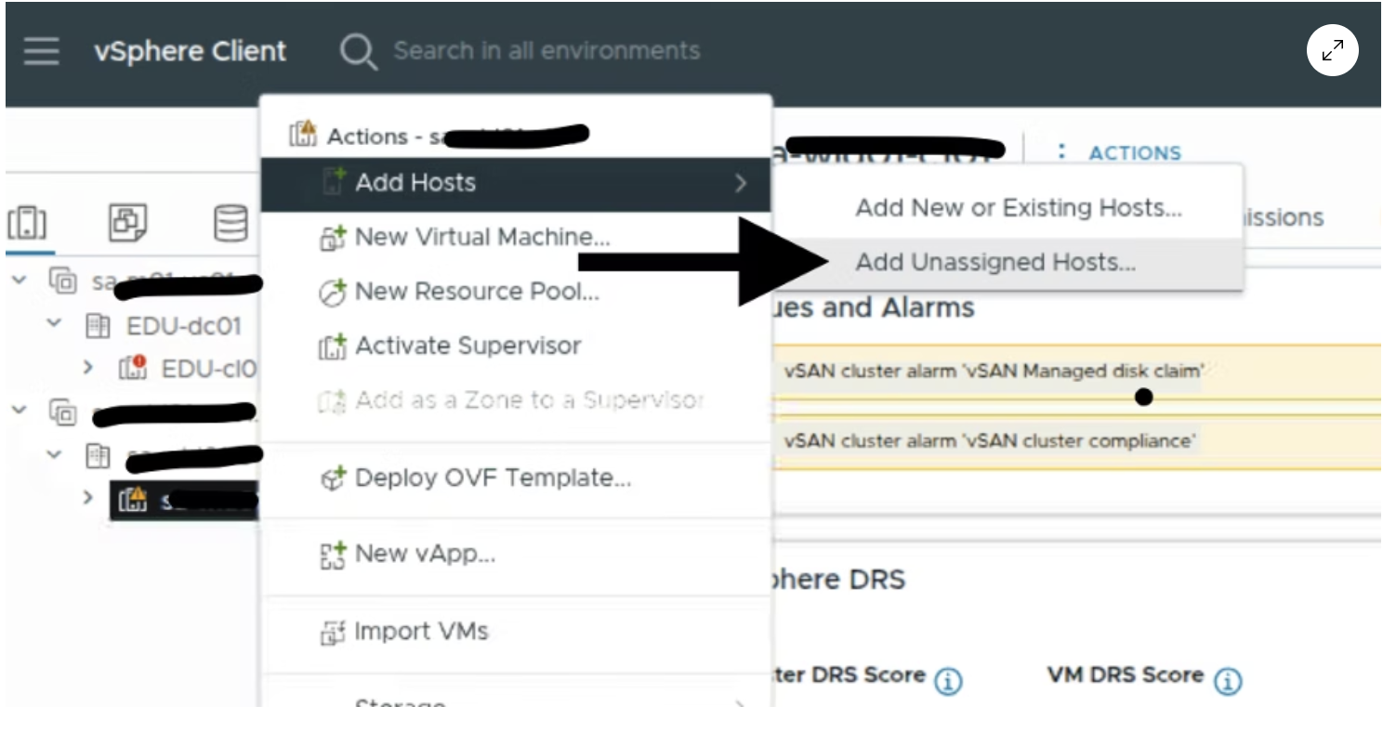Click the search magnifier icon
Image resolution: width=1383 pixels, height=745 pixels.
pyautogui.click(x=358, y=52)
